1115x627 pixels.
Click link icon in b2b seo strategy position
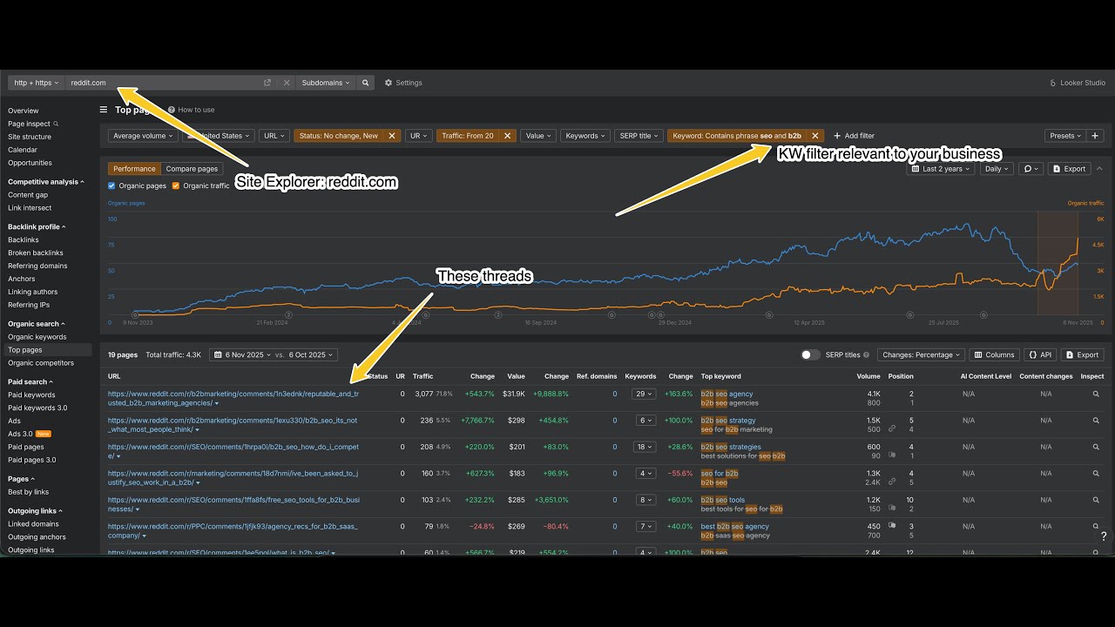click(892, 428)
